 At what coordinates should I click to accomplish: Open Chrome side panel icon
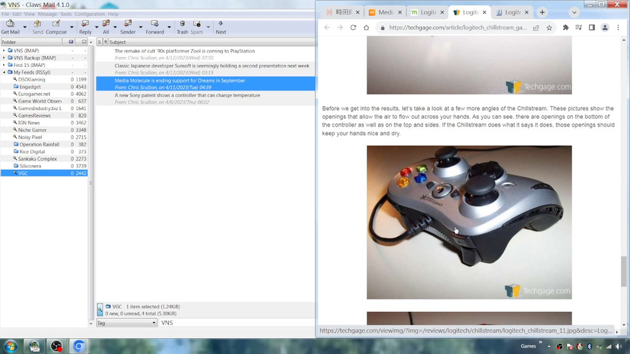pos(592,28)
